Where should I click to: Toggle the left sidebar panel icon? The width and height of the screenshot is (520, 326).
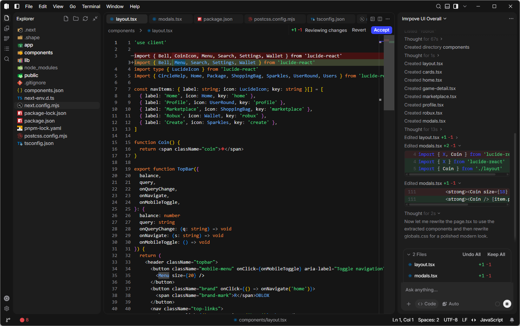point(17,6)
